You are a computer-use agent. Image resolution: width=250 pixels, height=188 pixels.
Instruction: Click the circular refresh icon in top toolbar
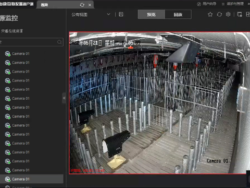click(x=219, y=15)
